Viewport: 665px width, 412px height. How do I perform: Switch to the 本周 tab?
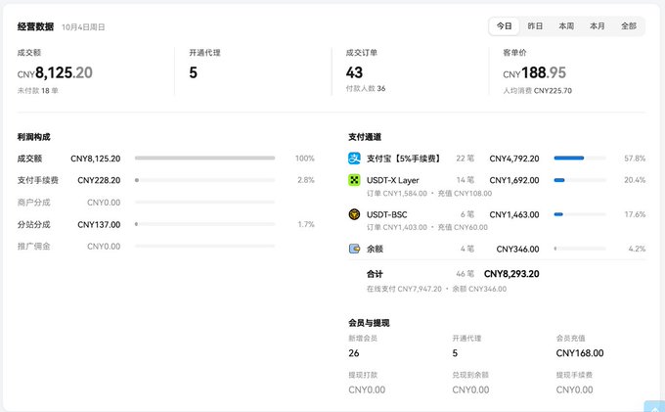[566, 26]
